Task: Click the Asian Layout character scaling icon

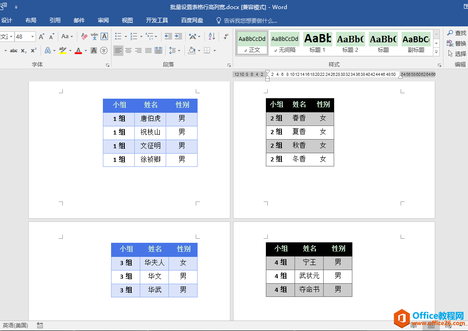Action: click(193, 36)
